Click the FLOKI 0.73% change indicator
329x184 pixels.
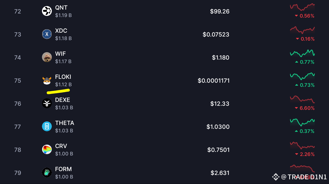pyautogui.click(x=305, y=85)
